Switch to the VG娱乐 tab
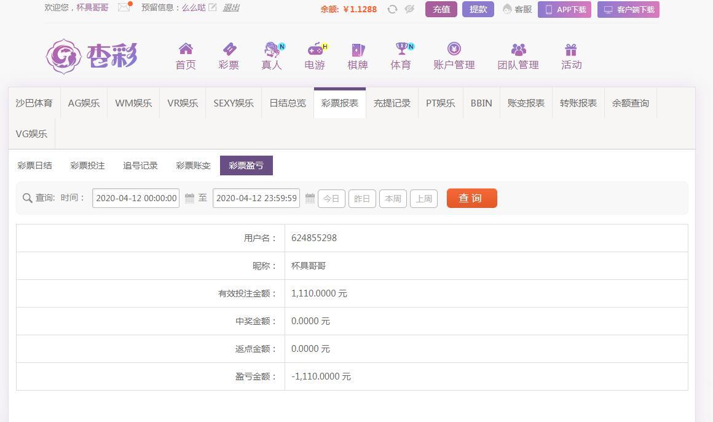 [x=31, y=134]
